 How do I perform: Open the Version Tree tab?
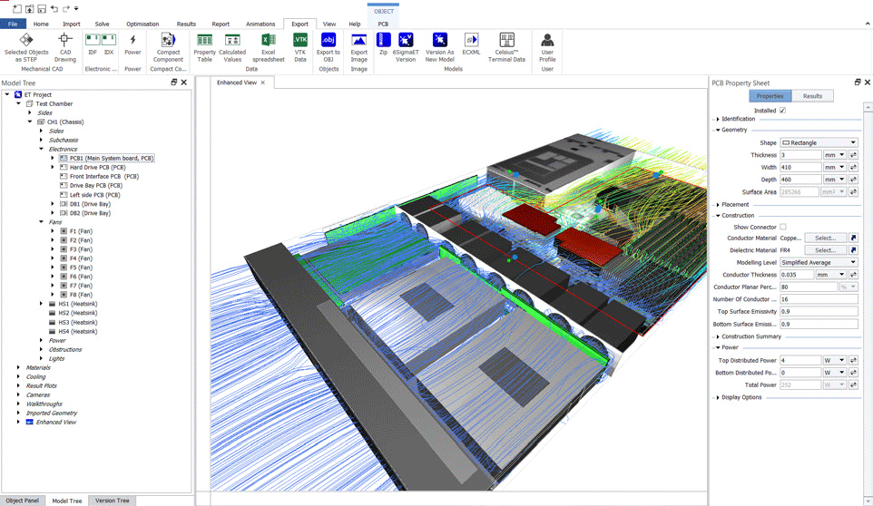coord(113,501)
